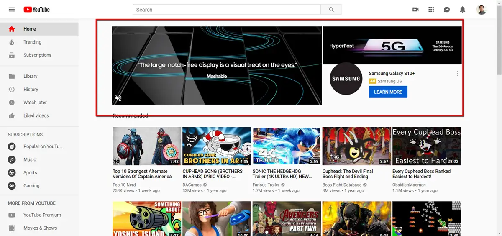Open the Yoshi's Island video thumbnail
Screen dimensions: 502x236
[147, 219]
